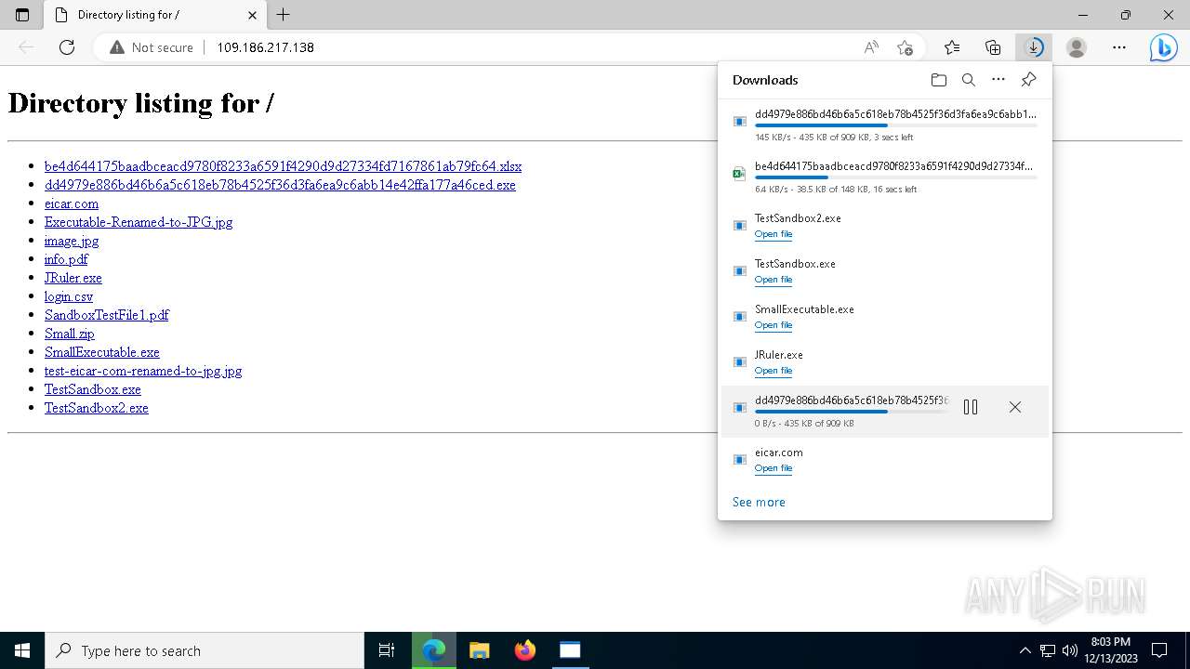
Task: Open the dd4979e...exe file link
Action: coord(280,185)
